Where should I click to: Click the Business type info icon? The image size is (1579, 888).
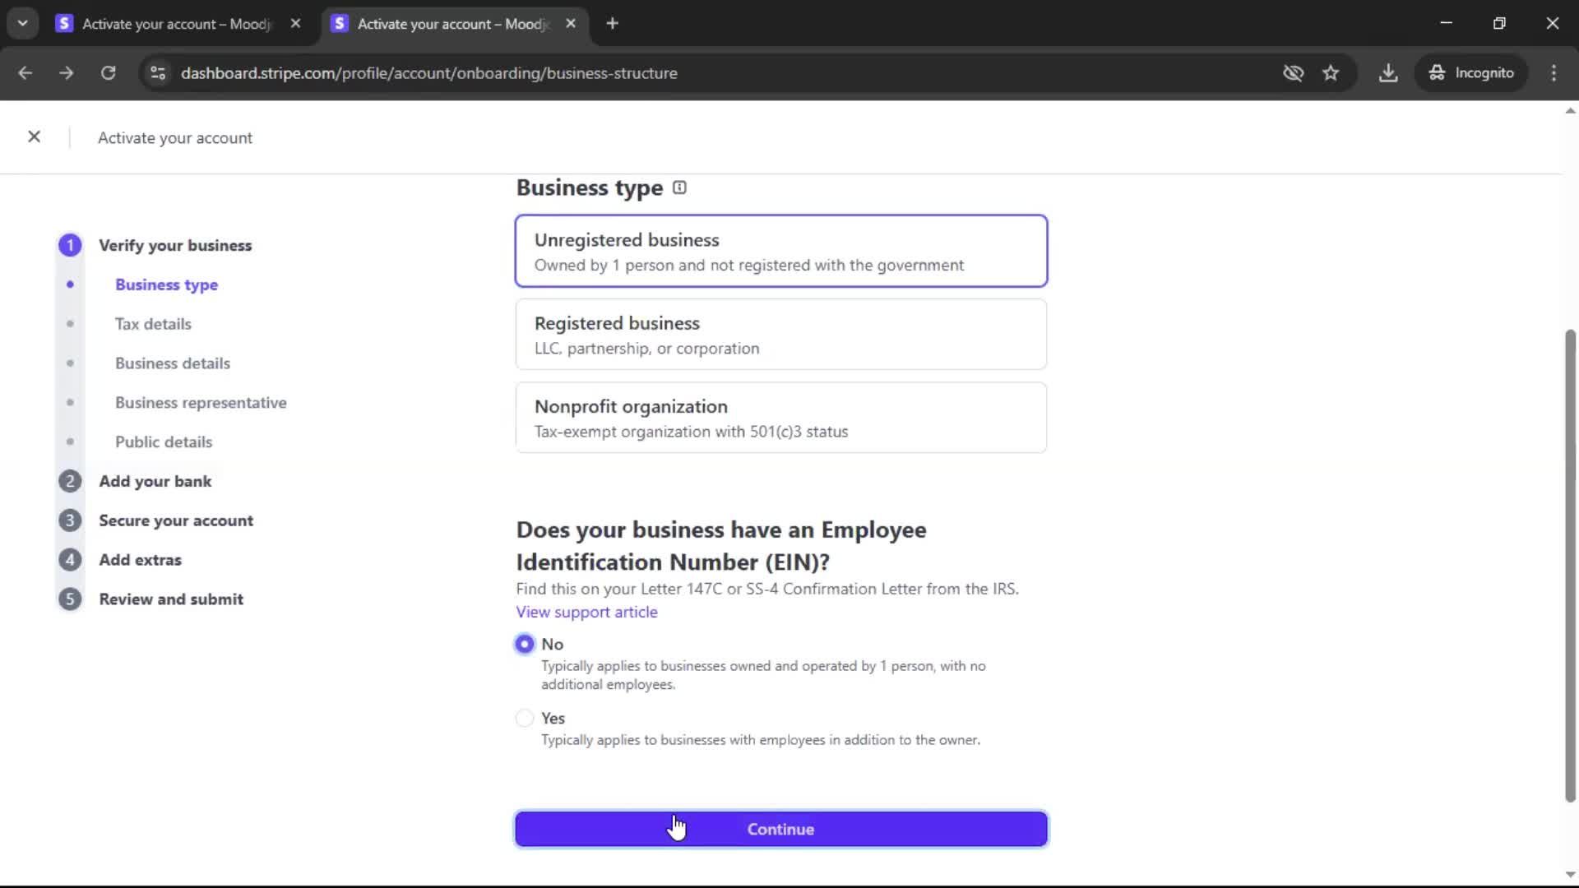pos(679,187)
